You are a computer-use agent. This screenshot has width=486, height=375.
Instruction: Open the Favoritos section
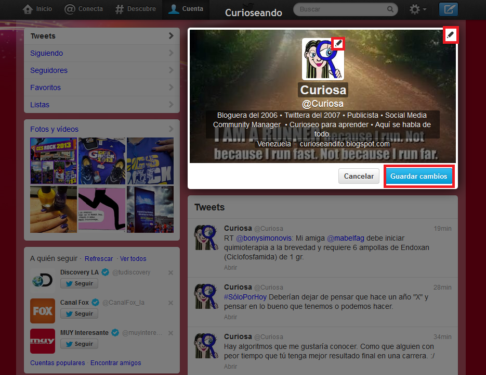tap(102, 87)
